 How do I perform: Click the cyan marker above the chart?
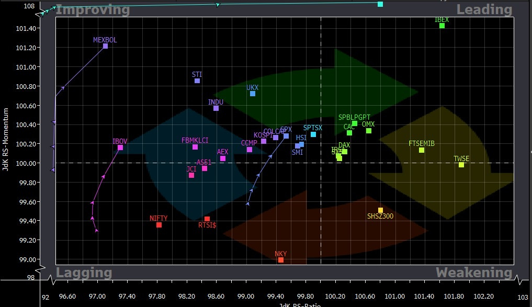380,4
